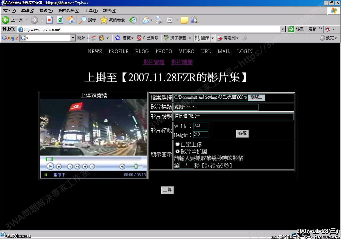Click the 上傳 upload button

point(167,190)
